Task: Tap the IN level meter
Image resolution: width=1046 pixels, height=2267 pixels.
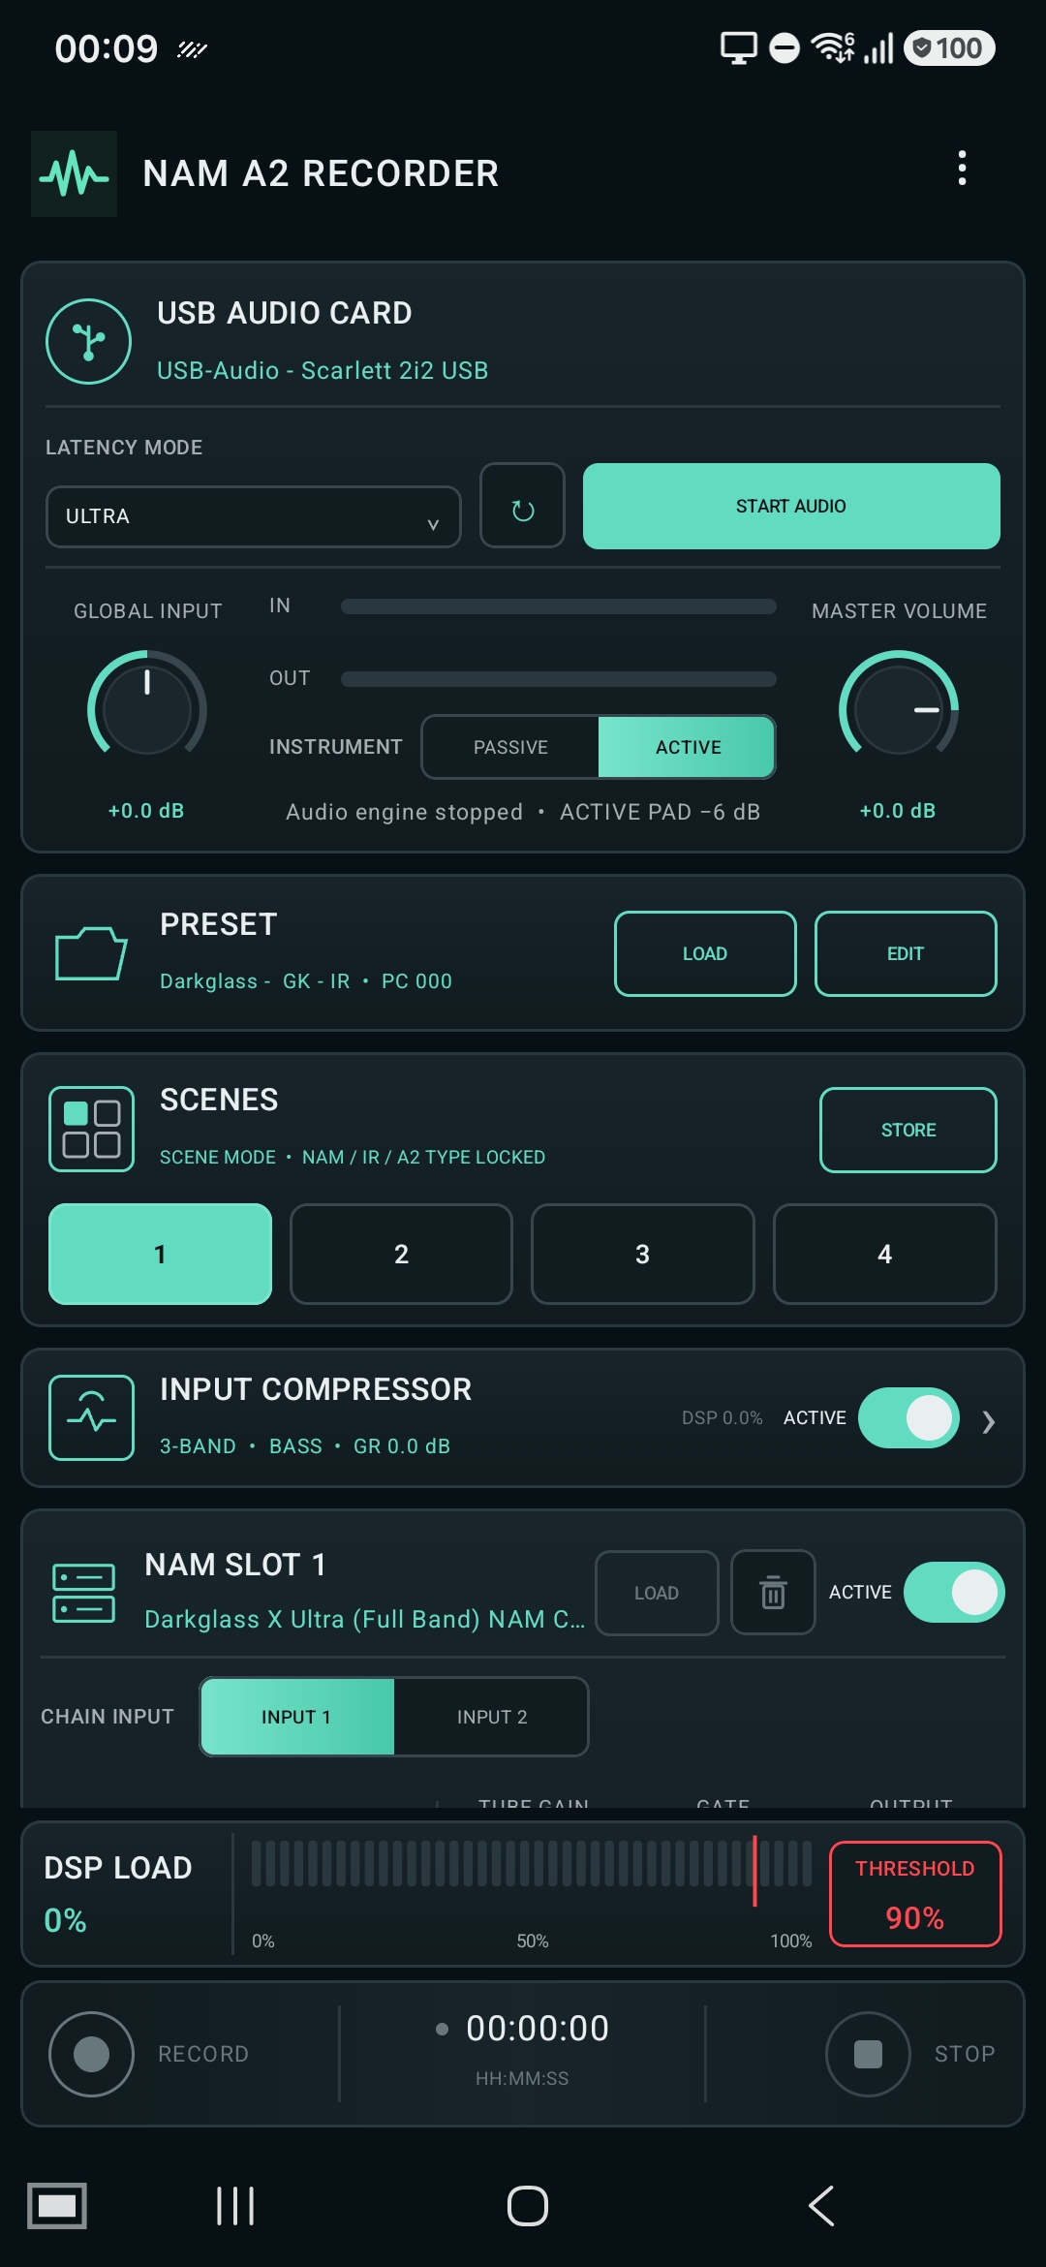Action: tap(559, 606)
